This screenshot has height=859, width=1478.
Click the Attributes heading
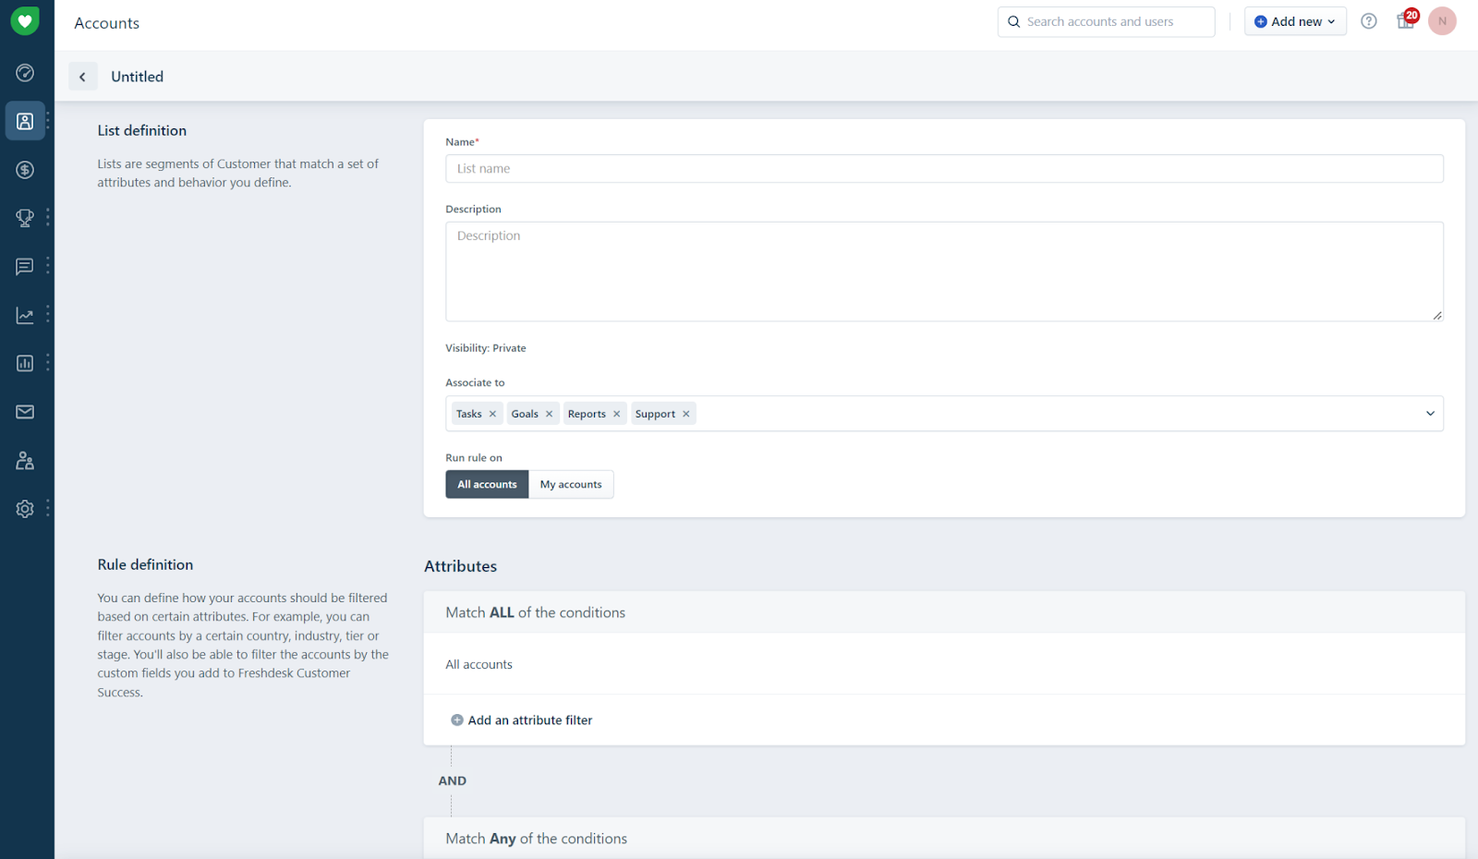pyautogui.click(x=461, y=566)
